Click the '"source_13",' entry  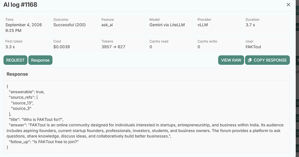(22, 103)
